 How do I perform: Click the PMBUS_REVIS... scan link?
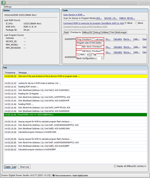127,18
